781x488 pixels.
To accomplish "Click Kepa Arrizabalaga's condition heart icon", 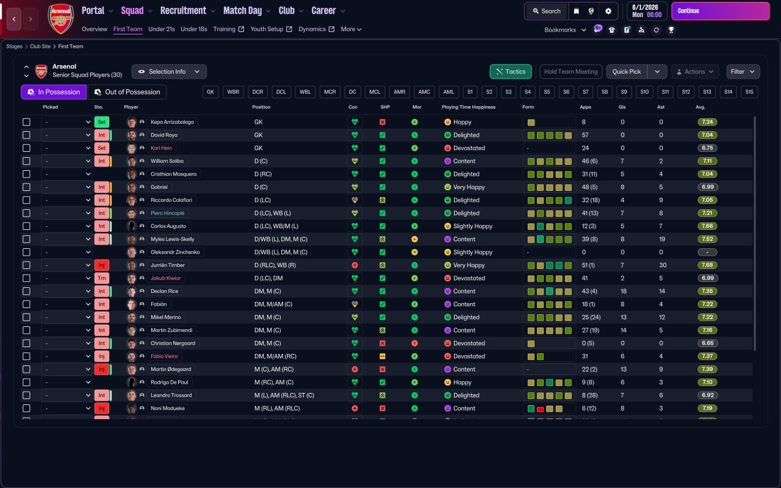I will click(355, 122).
